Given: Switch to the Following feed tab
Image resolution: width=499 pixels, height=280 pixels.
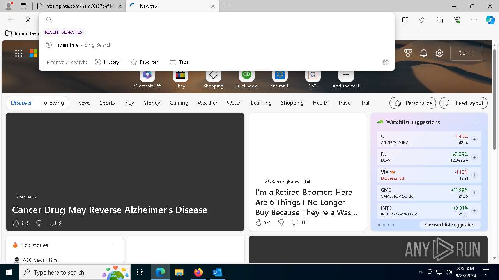Looking at the screenshot, I should [x=52, y=103].
